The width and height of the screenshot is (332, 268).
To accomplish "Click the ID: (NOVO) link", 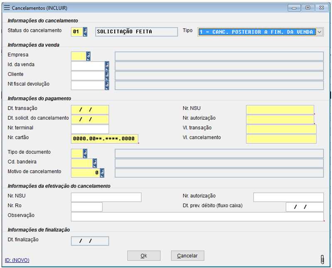I will 17,260.
